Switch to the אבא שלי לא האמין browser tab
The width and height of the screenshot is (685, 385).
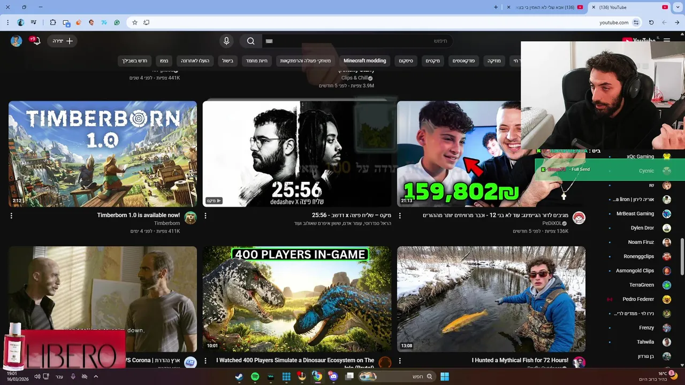(x=545, y=7)
